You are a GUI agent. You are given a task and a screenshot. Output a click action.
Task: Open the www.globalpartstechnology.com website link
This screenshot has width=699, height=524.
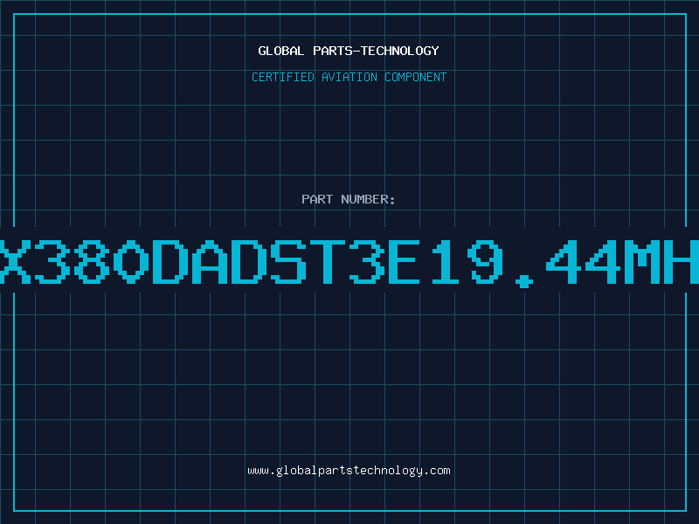tap(349, 471)
